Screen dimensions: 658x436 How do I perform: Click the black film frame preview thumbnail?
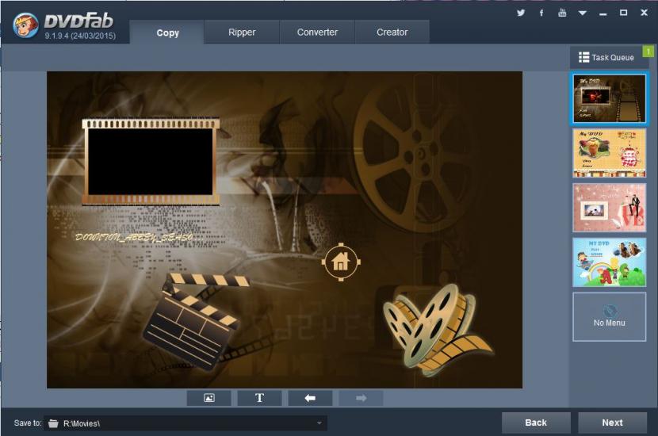[x=151, y=162]
